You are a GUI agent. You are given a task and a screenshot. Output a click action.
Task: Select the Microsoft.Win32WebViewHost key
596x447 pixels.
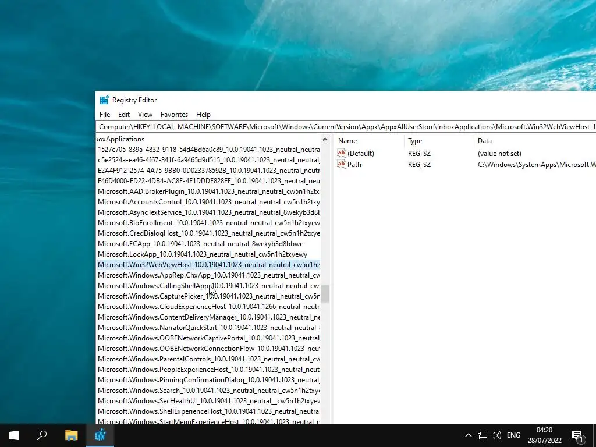[x=209, y=265]
